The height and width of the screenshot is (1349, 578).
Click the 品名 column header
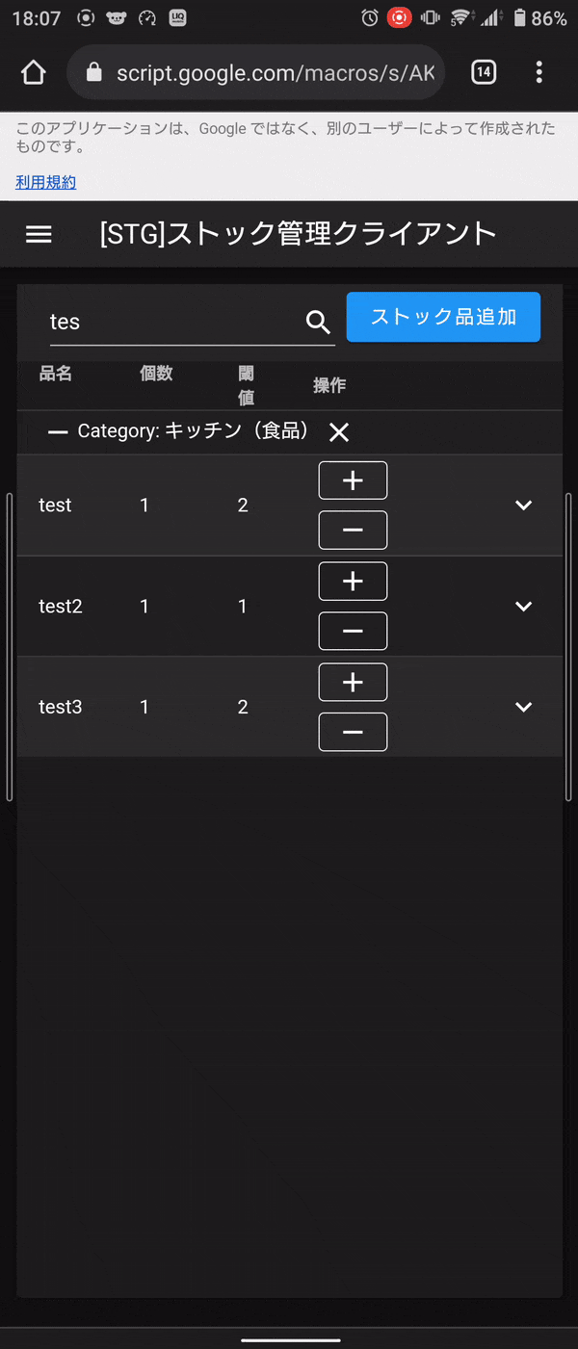click(56, 375)
